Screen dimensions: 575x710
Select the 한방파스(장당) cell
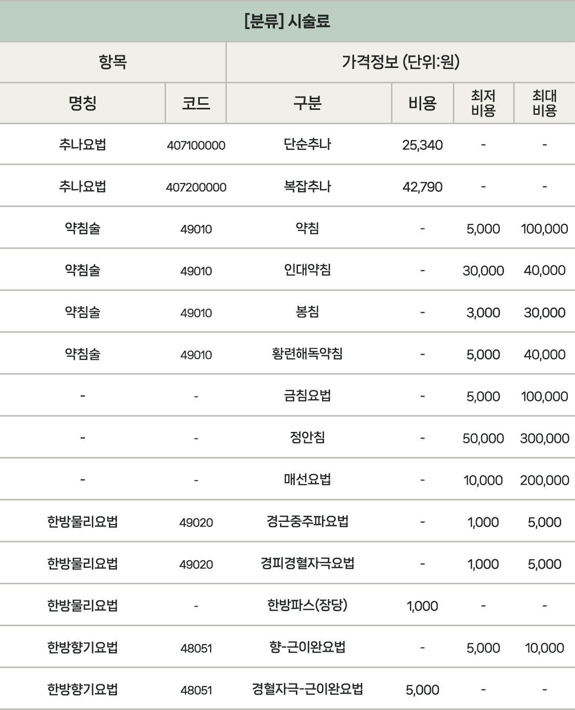(308, 606)
